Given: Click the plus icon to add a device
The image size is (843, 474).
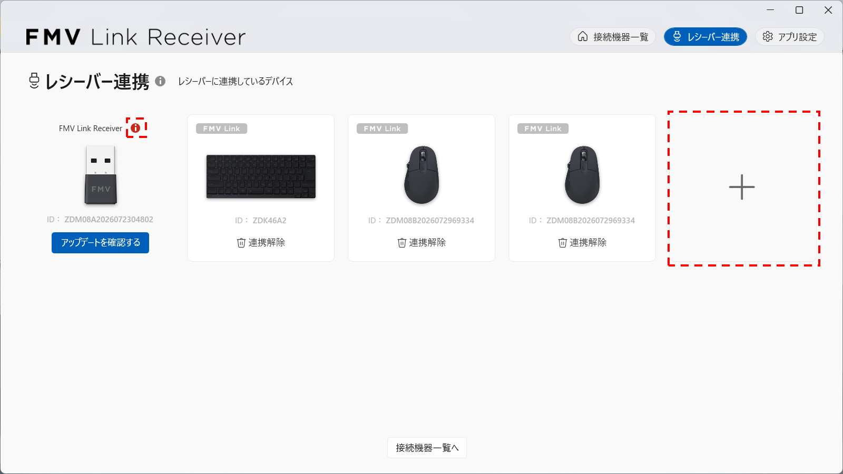Looking at the screenshot, I should pyautogui.click(x=742, y=187).
